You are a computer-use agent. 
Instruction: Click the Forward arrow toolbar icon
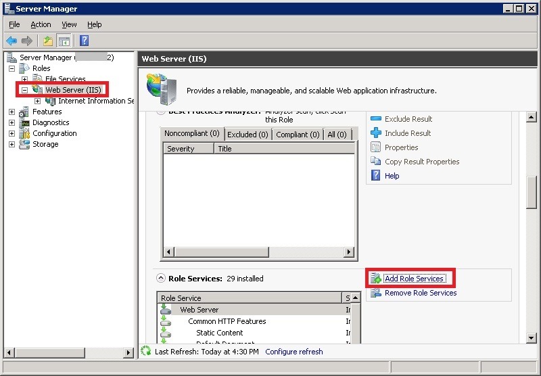pos(27,41)
